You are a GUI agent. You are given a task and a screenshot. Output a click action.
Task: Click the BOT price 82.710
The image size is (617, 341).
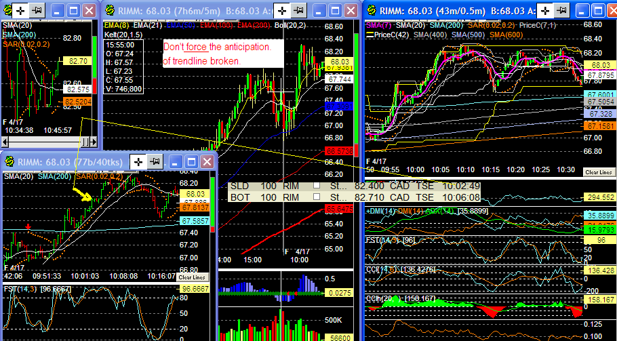(x=370, y=197)
